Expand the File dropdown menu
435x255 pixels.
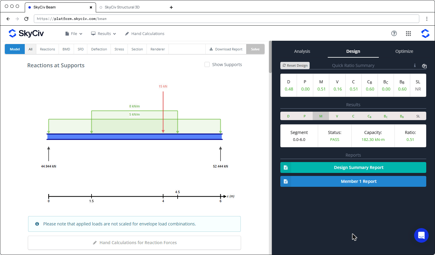point(74,33)
